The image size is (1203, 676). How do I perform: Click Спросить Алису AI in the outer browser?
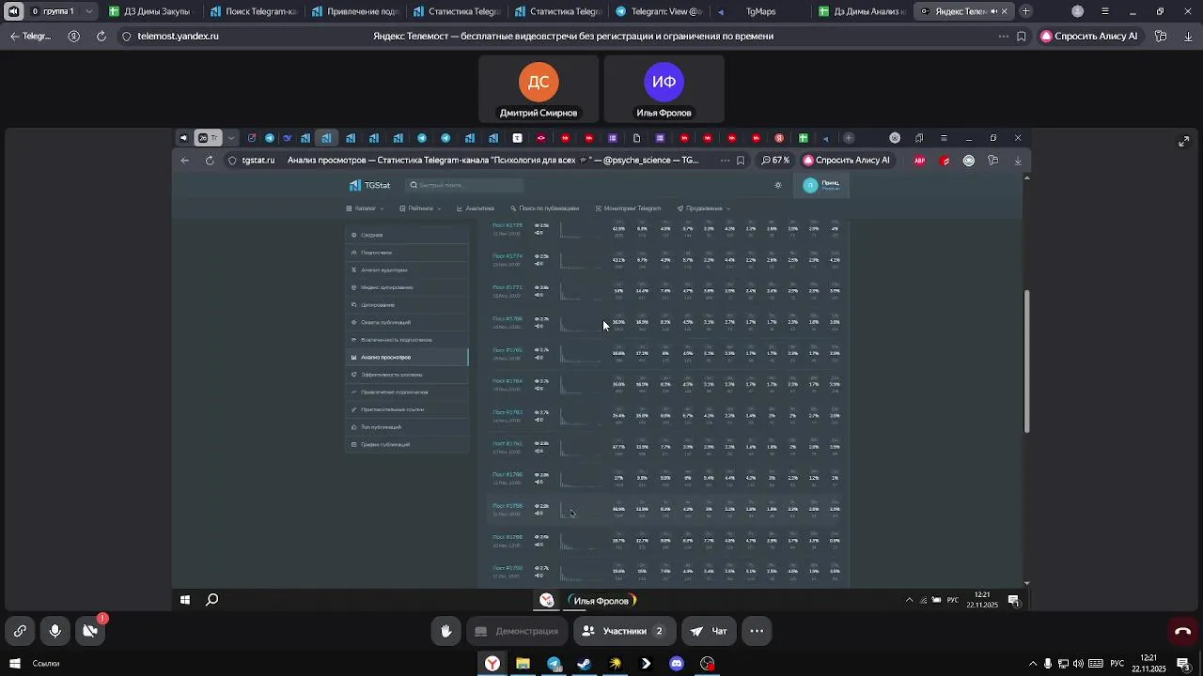(1088, 37)
